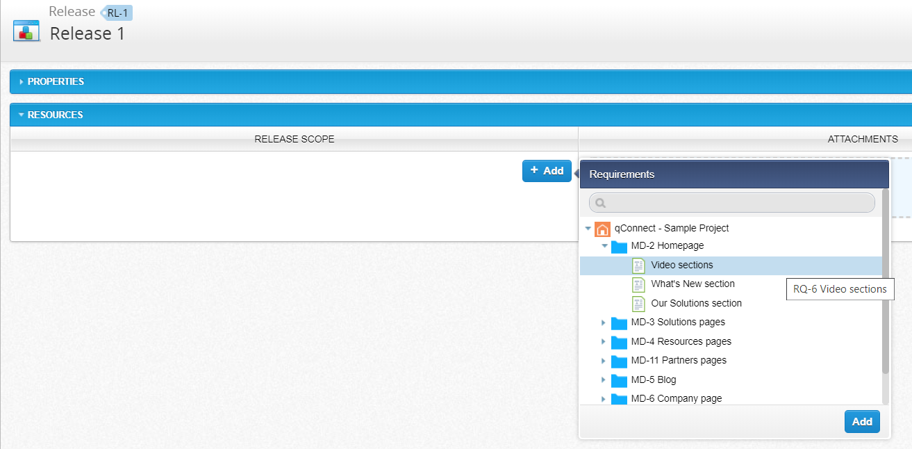Select the MD-4 Resources pages label
This screenshot has height=449, width=912.
click(x=681, y=341)
